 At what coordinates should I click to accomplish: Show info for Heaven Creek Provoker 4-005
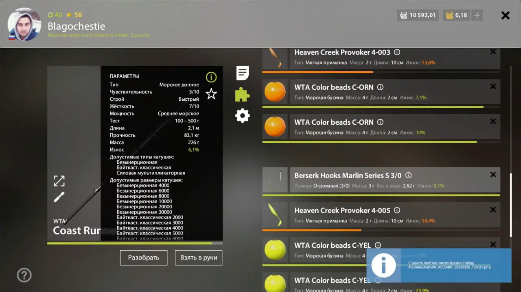[397, 210]
